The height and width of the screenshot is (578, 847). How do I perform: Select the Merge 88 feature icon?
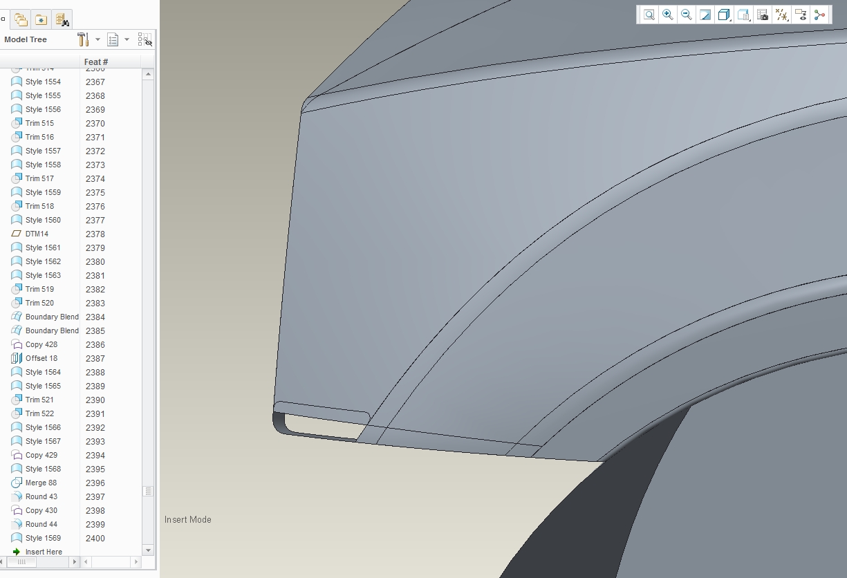17,483
